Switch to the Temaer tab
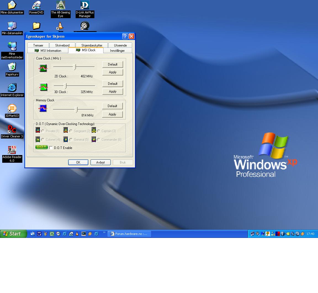 pos(38,45)
